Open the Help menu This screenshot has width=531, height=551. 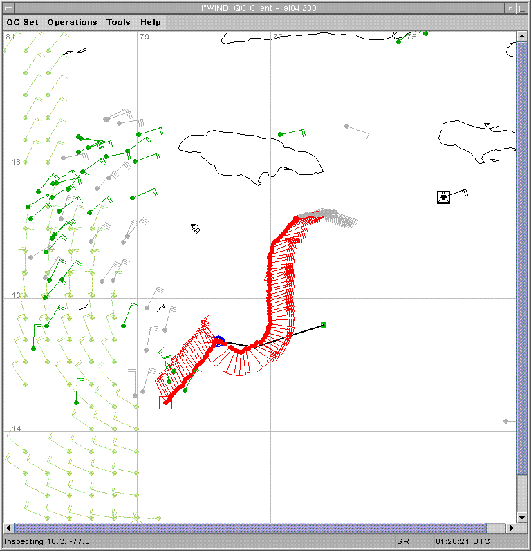coord(151,22)
